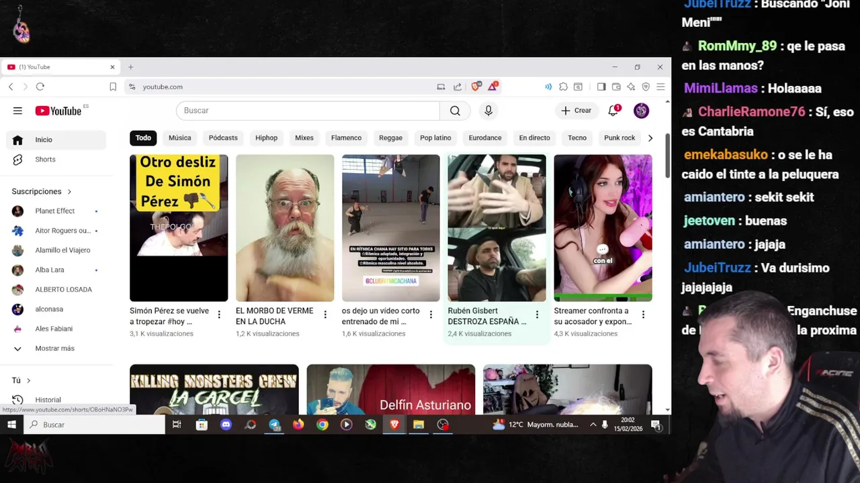Toggle the browser sidebar panel icon

coord(601,87)
